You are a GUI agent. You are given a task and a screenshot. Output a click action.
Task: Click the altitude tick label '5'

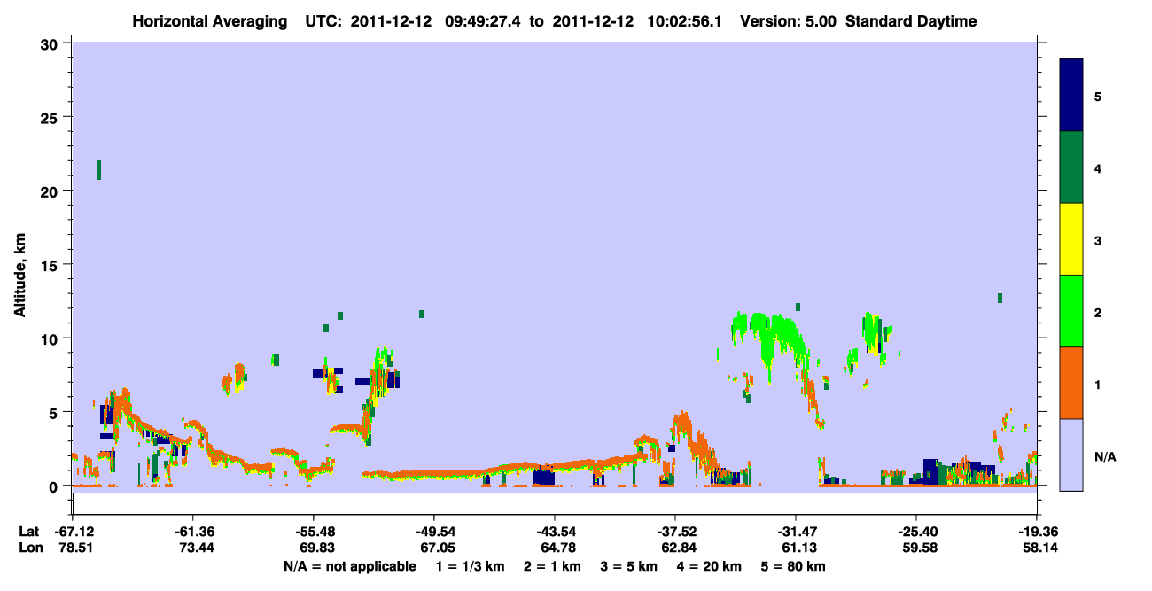55,412
